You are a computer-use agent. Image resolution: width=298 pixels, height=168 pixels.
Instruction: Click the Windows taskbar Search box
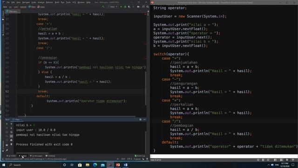[34, 165]
